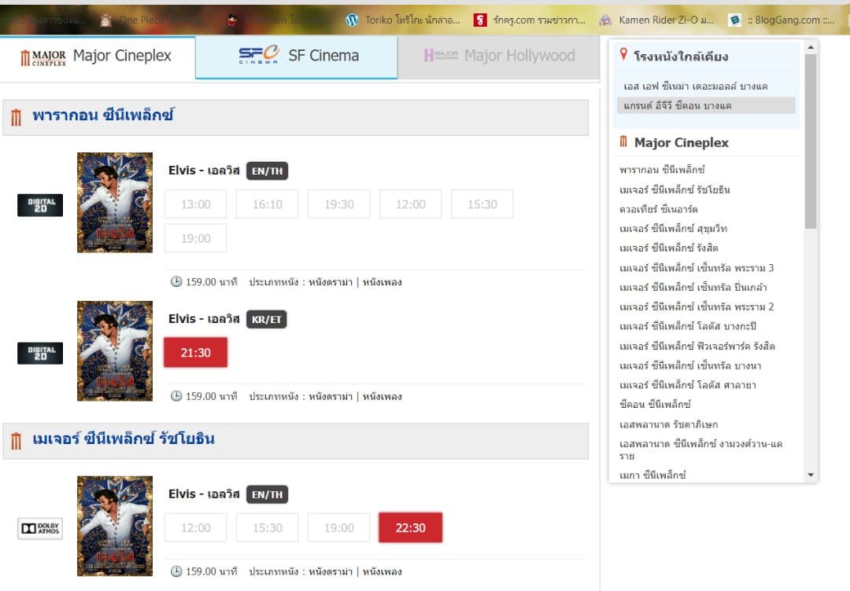Select the 19:00 showtime at รัชโยธิน
The width and height of the screenshot is (850, 591).
[338, 527]
